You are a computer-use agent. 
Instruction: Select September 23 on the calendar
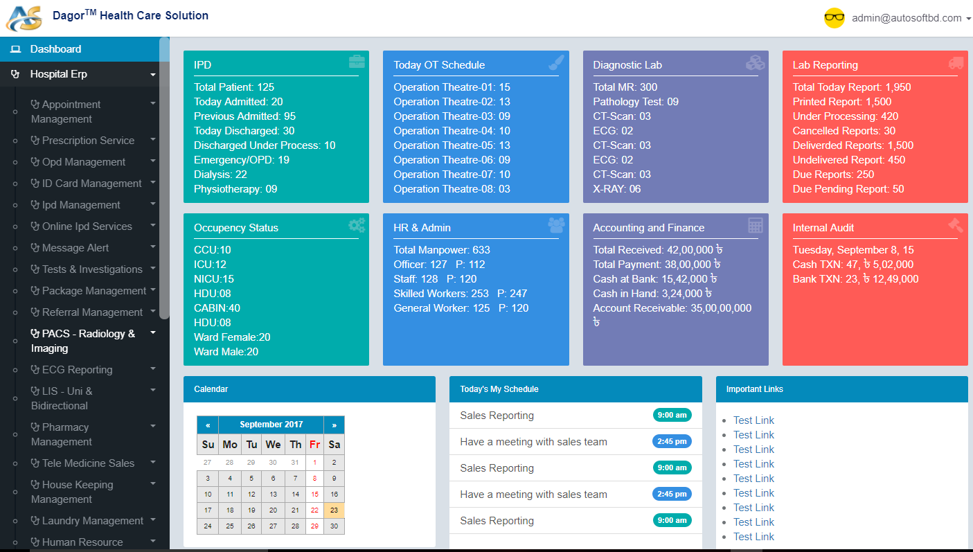334,510
